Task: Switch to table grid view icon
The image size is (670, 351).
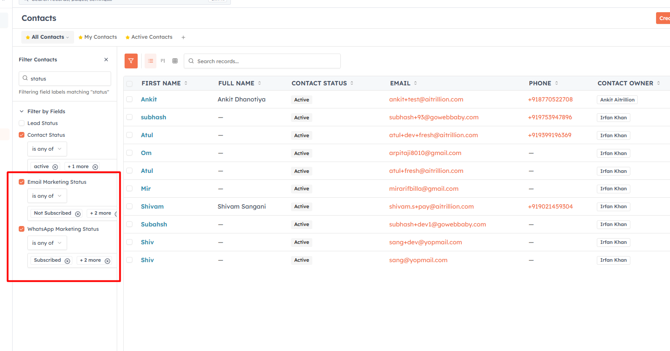Action: (175, 61)
